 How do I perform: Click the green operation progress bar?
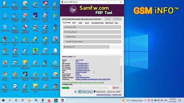point(85,88)
